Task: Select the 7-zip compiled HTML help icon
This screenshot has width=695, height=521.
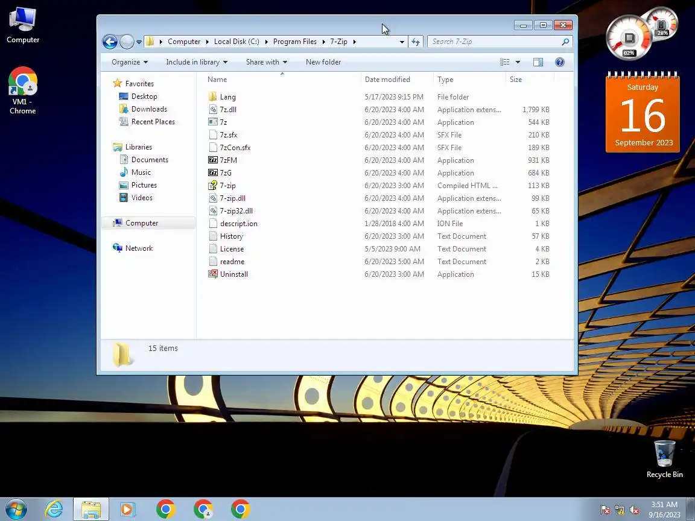Action: pos(213,186)
